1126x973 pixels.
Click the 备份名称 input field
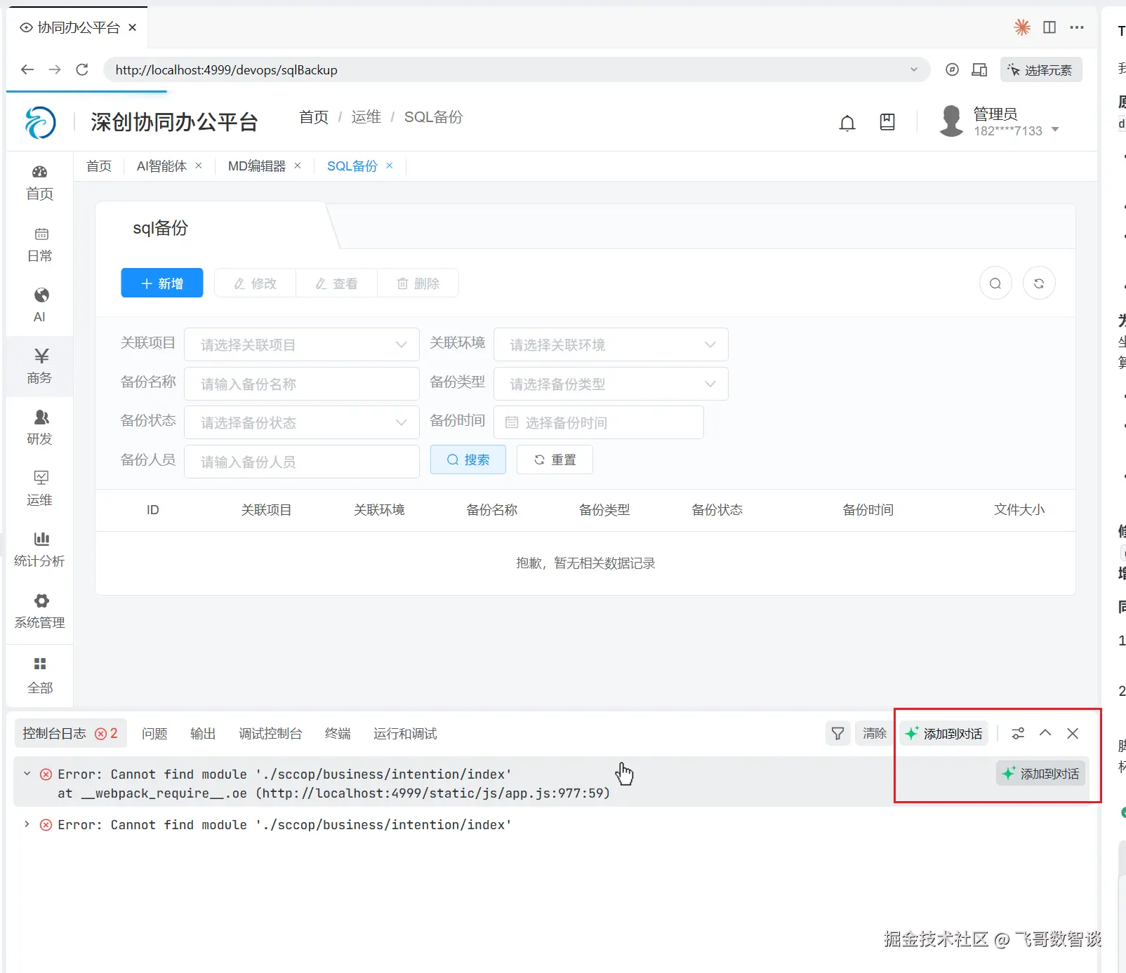tap(302, 384)
